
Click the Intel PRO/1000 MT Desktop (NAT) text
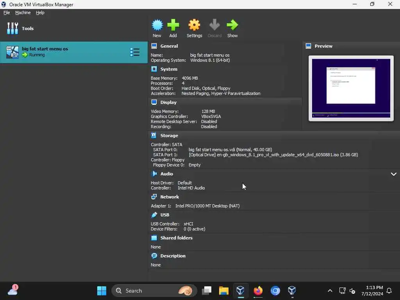click(x=207, y=205)
